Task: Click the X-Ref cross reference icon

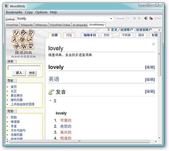Action: point(158,18)
